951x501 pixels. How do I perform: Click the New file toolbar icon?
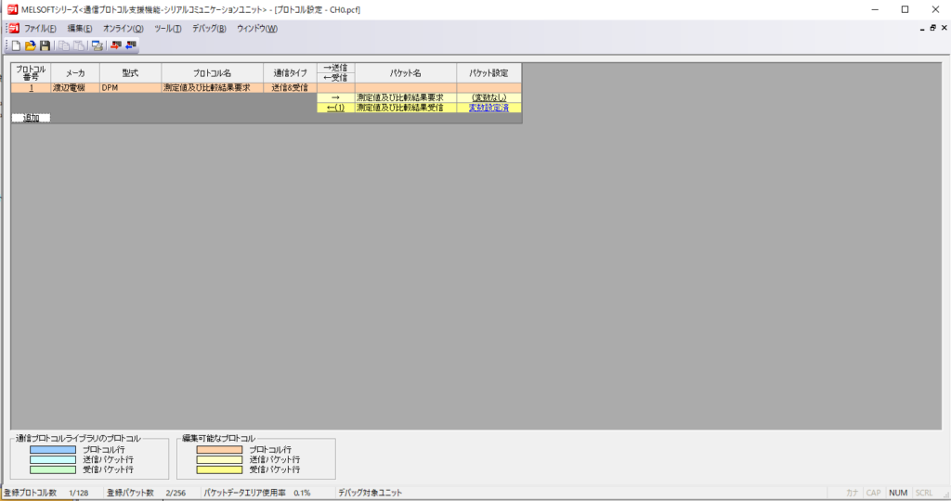coord(16,45)
